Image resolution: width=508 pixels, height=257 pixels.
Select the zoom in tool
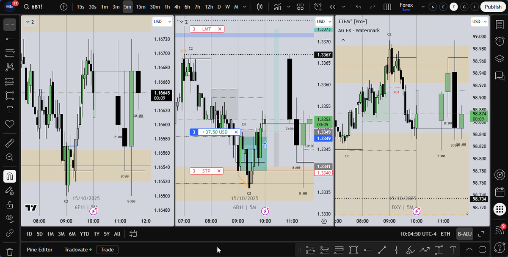point(10,157)
